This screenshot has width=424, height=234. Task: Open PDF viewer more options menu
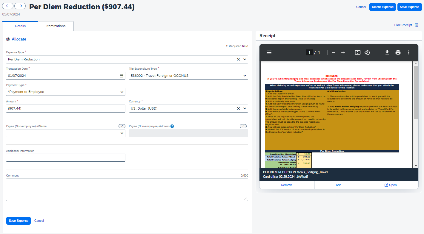409,52
